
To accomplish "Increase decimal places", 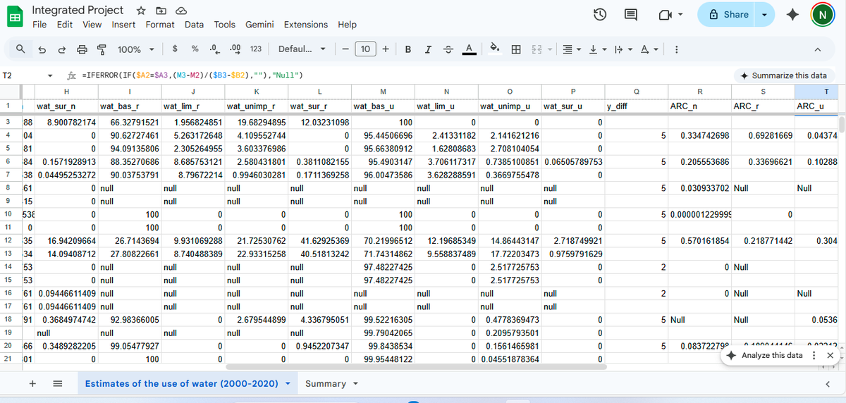I will coord(235,49).
